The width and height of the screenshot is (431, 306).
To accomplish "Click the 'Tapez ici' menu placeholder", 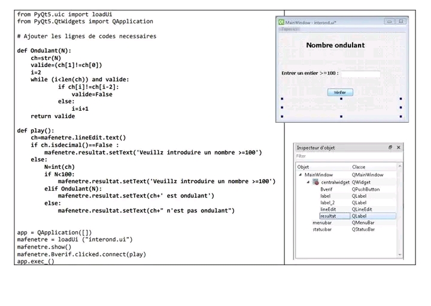I will point(290,29).
